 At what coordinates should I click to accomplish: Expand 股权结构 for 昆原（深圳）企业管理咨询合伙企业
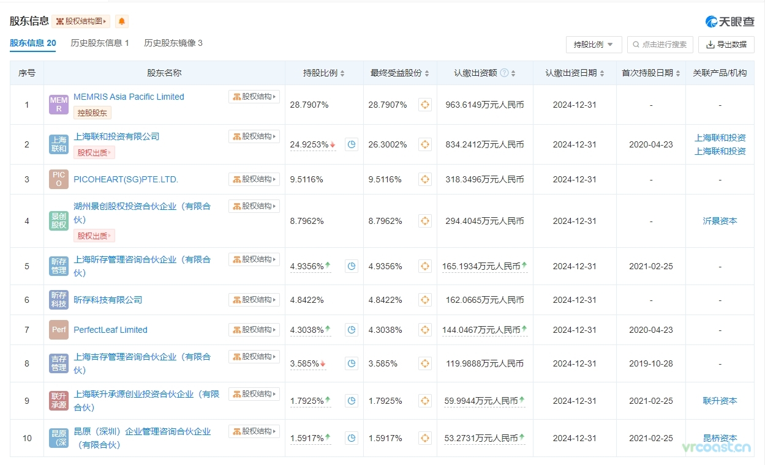pyautogui.click(x=254, y=431)
